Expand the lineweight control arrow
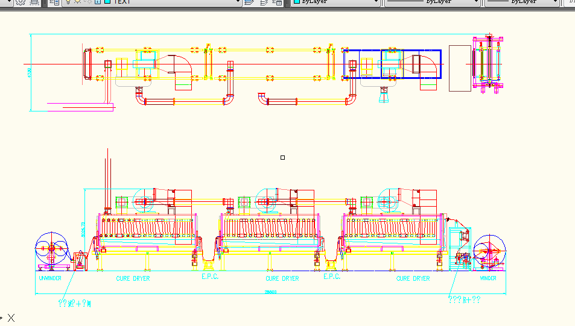The height and width of the screenshot is (326, 575). 556,2
